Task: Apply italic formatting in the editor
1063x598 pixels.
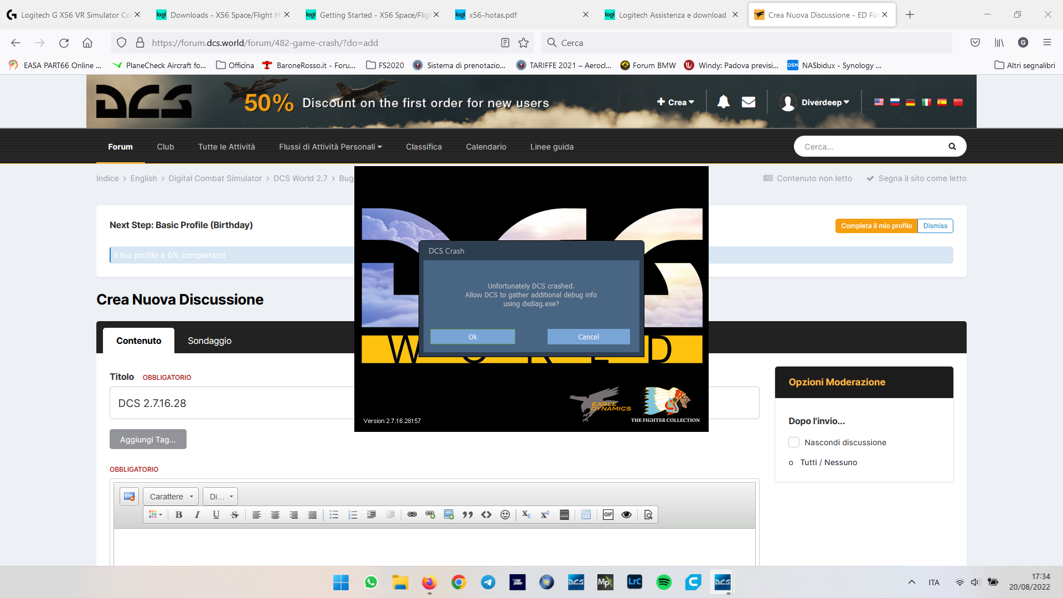Action: point(197,515)
